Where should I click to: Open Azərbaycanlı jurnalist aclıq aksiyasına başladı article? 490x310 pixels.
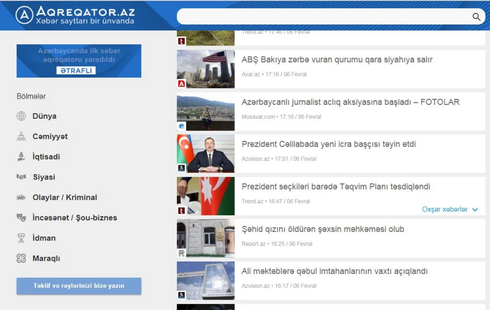(350, 102)
